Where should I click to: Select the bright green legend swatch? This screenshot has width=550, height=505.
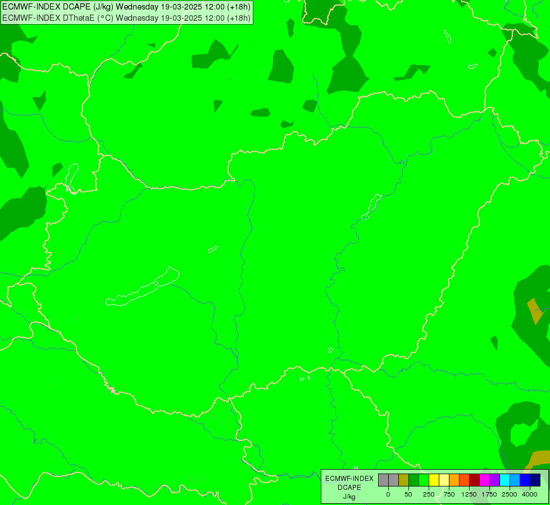(x=424, y=480)
